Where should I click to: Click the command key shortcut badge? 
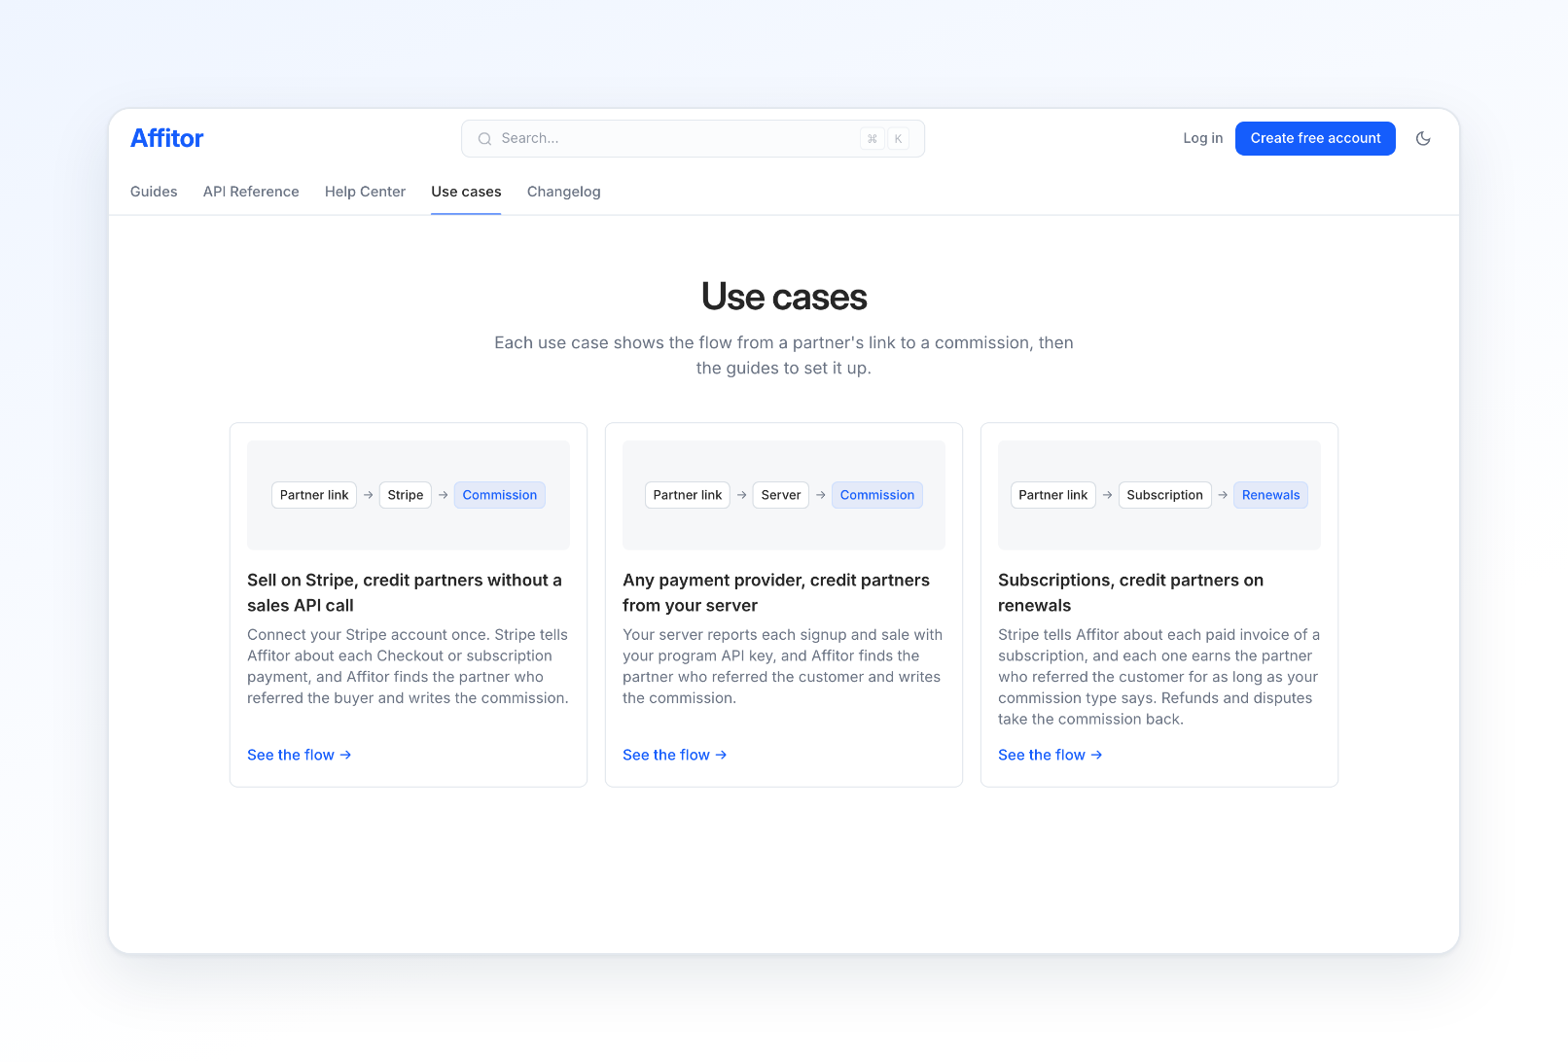873,139
